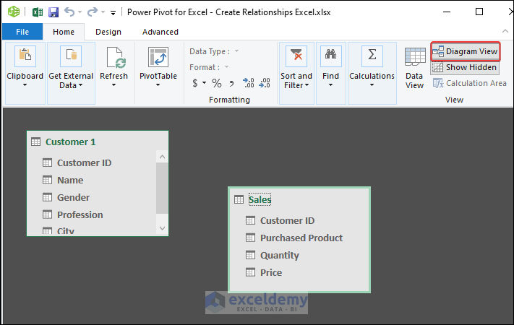The width and height of the screenshot is (514, 325).
Task: Open Sort and Filter group
Action: (x=296, y=73)
